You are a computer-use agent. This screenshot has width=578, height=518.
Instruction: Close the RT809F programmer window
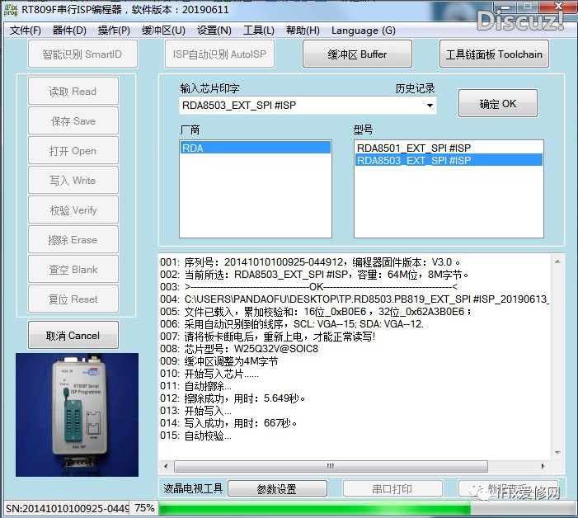[x=559, y=6]
